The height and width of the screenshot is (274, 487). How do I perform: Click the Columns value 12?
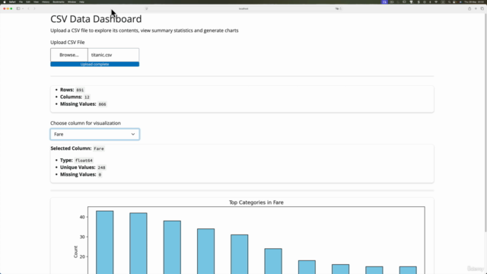(x=87, y=97)
